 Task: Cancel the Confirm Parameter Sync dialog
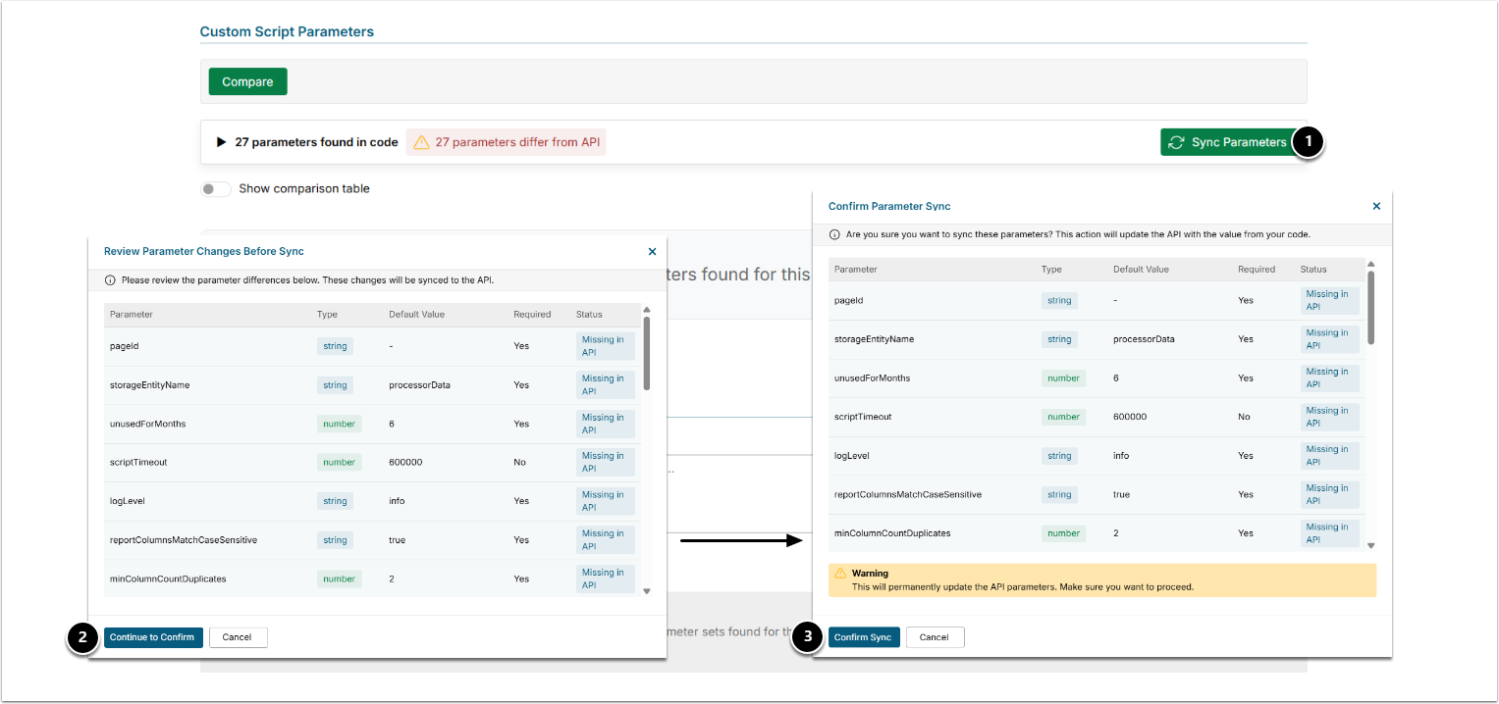[x=935, y=637]
